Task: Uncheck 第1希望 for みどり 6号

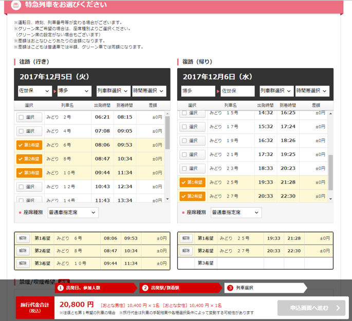Action: (x=29, y=145)
